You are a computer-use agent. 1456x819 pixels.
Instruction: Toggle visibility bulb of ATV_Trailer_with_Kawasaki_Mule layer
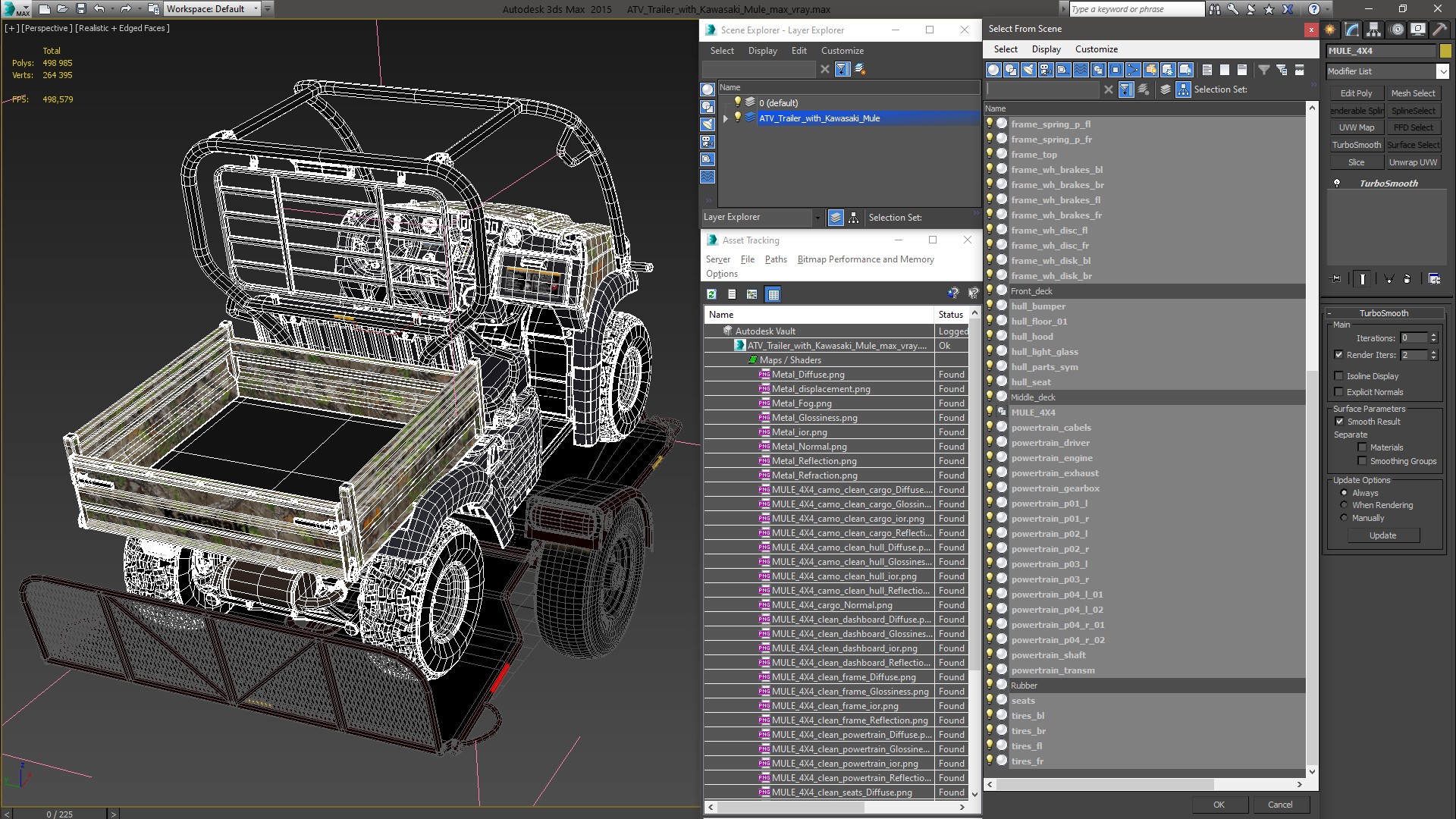(x=737, y=118)
